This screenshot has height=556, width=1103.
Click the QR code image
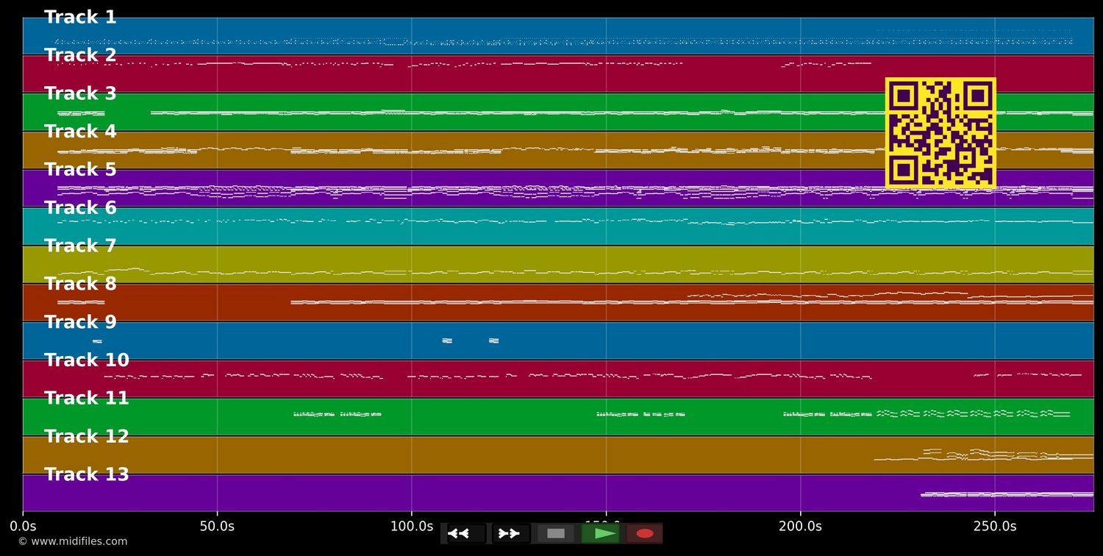click(x=940, y=133)
